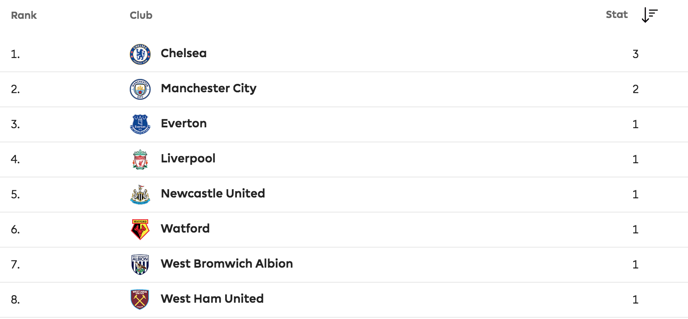Open the Newcastle United name link

click(x=213, y=194)
